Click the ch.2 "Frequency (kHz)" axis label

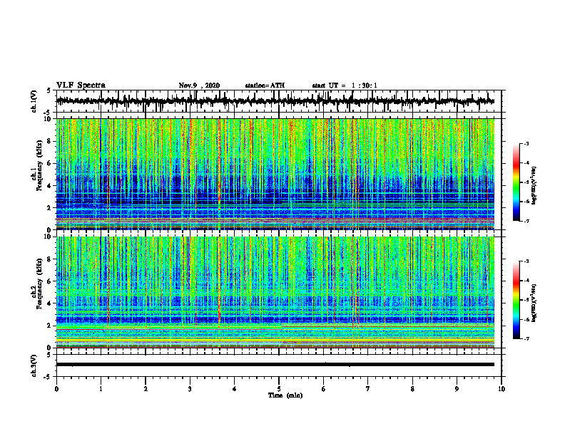[x=39, y=284]
